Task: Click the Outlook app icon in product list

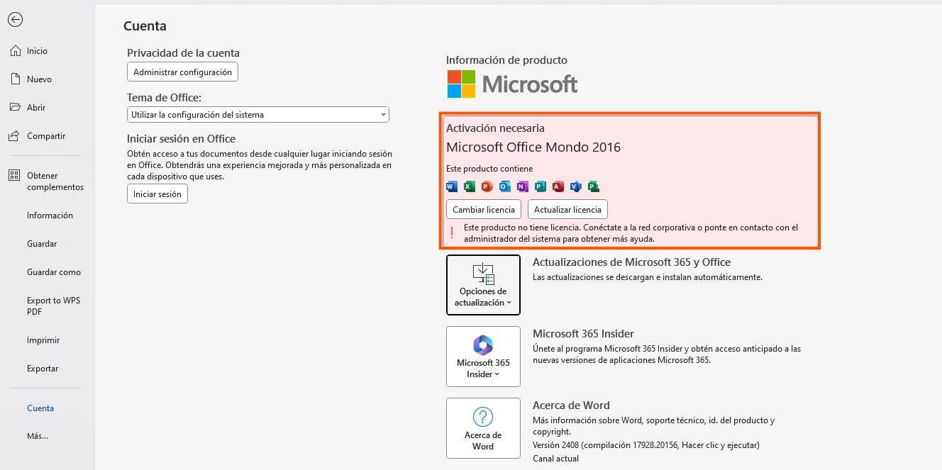Action: [505, 187]
